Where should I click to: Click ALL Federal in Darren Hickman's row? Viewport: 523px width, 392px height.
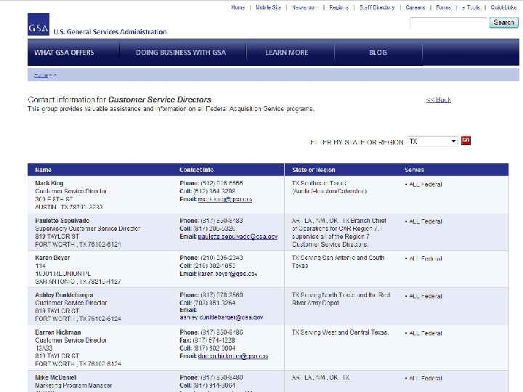(x=426, y=333)
